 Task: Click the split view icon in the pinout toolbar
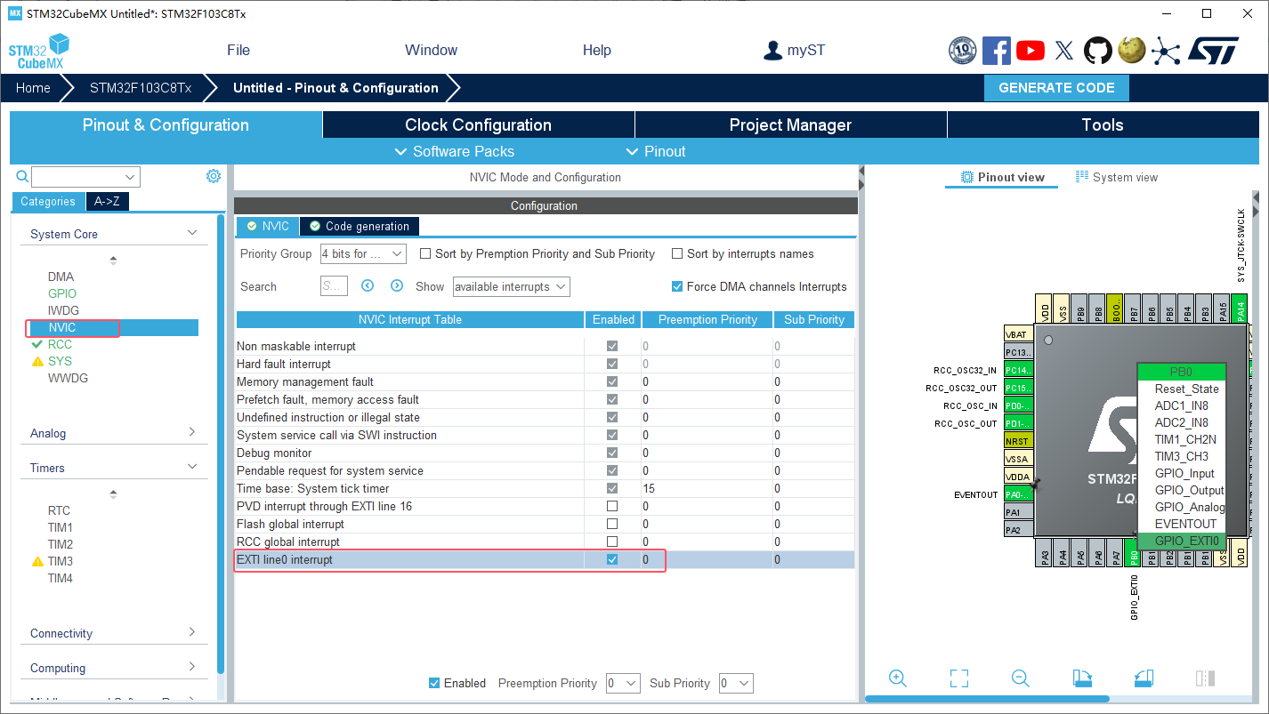[1206, 678]
